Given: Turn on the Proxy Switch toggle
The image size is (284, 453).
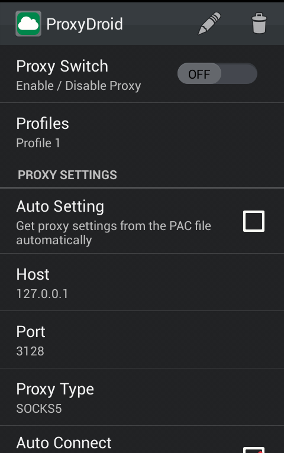Looking at the screenshot, I should point(217,74).
